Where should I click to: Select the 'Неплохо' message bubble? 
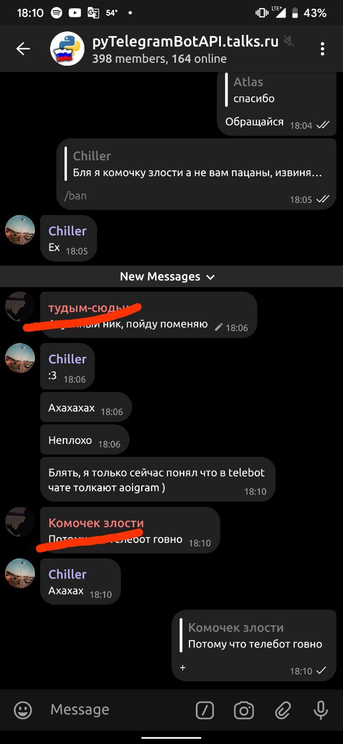pyautogui.click(x=85, y=440)
